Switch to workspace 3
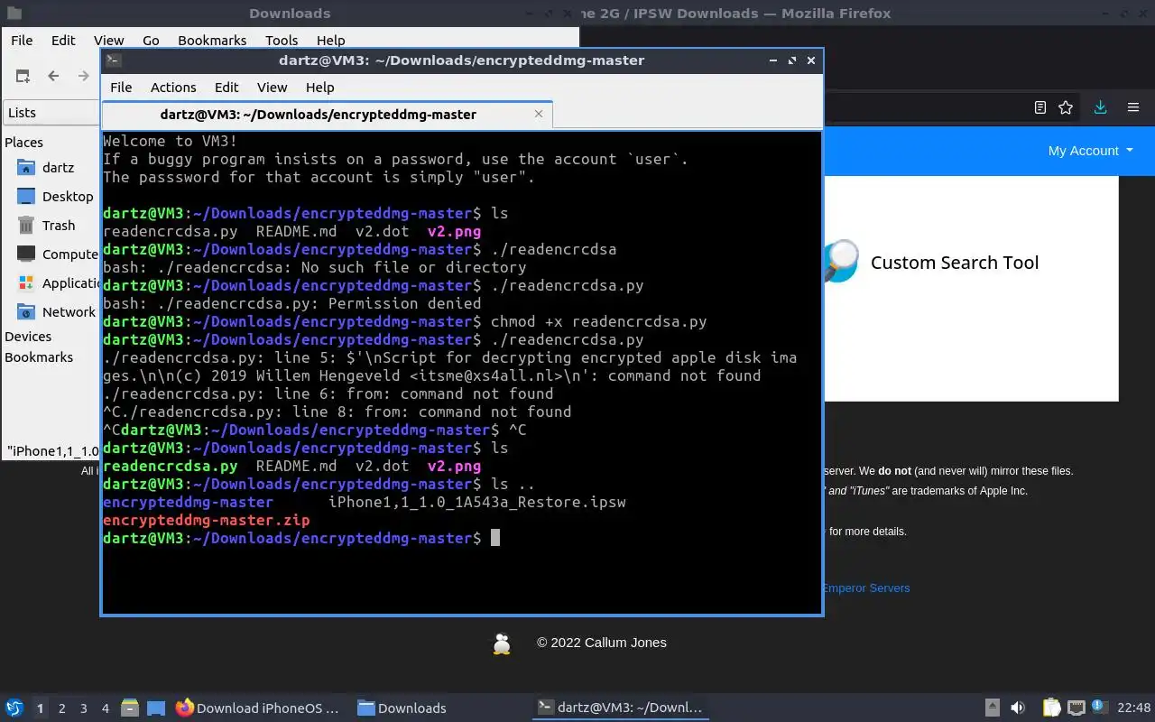 point(84,708)
